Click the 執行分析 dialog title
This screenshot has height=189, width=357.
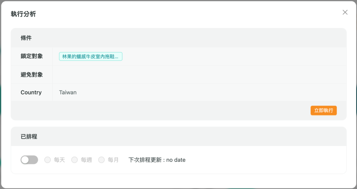click(23, 14)
